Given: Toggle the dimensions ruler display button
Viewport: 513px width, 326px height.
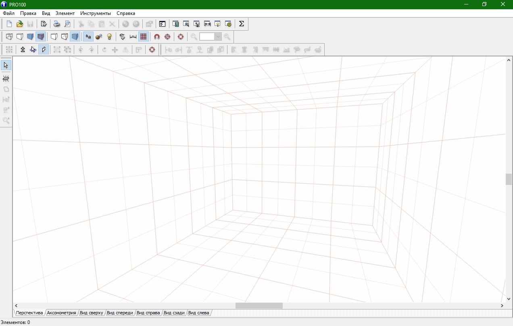Looking at the screenshot, I should [x=133, y=37].
